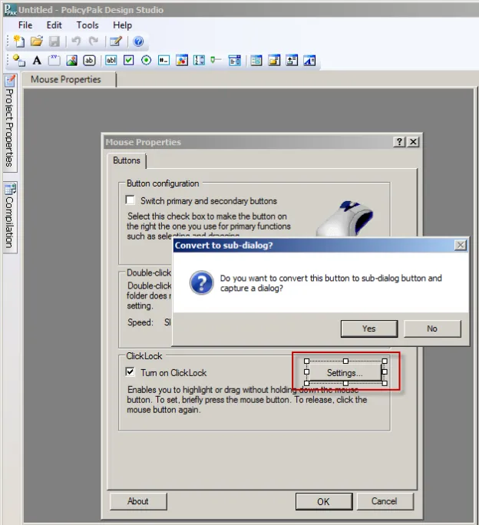Screen dimensions: 479x525
Task: Click the Open folder toolbar icon
Action: pos(37,41)
